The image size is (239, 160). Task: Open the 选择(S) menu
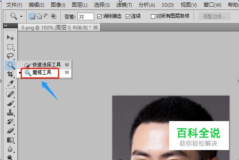point(102,5)
